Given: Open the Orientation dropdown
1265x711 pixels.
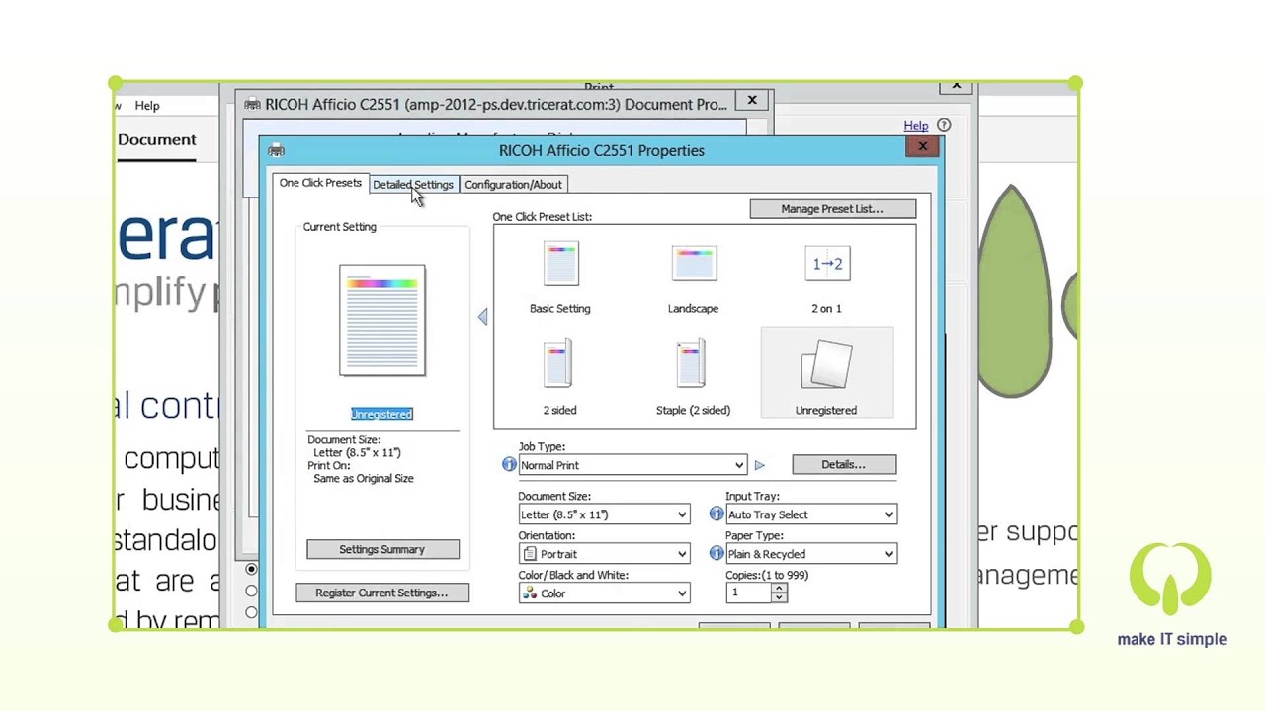Looking at the screenshot, I should [x=604, y=554].
